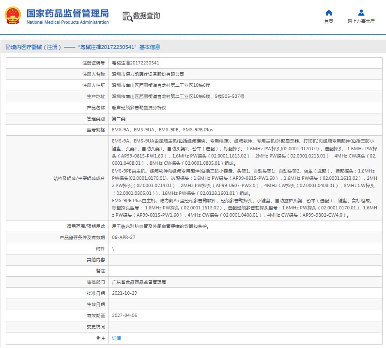Click the 产品储存条件及有效期 label
Screen dimensions: 386x348
tap(82, 237)
